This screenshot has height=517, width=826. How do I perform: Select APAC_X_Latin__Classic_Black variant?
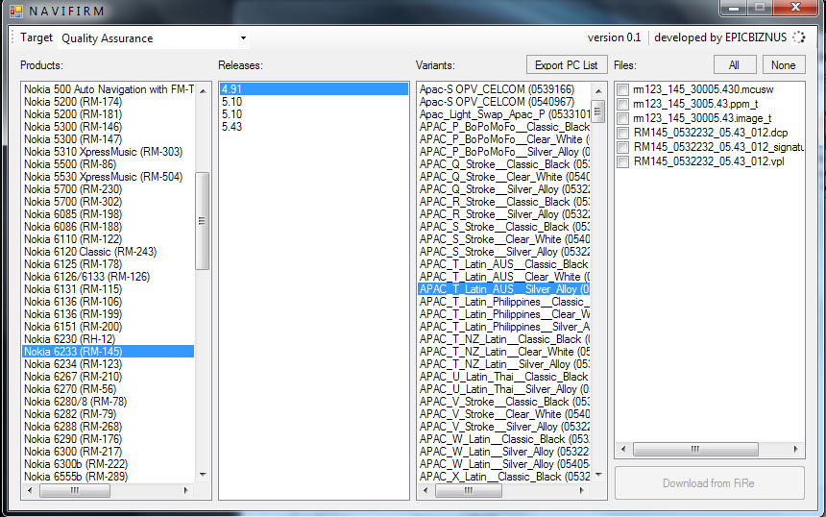coord(504,477)
